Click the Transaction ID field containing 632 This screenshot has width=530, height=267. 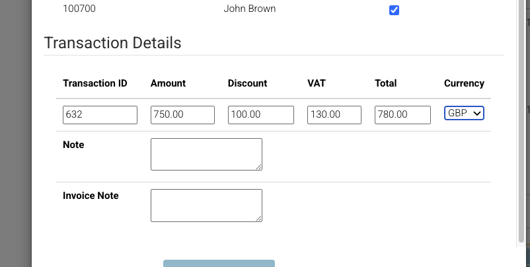(x=100, y=114)
